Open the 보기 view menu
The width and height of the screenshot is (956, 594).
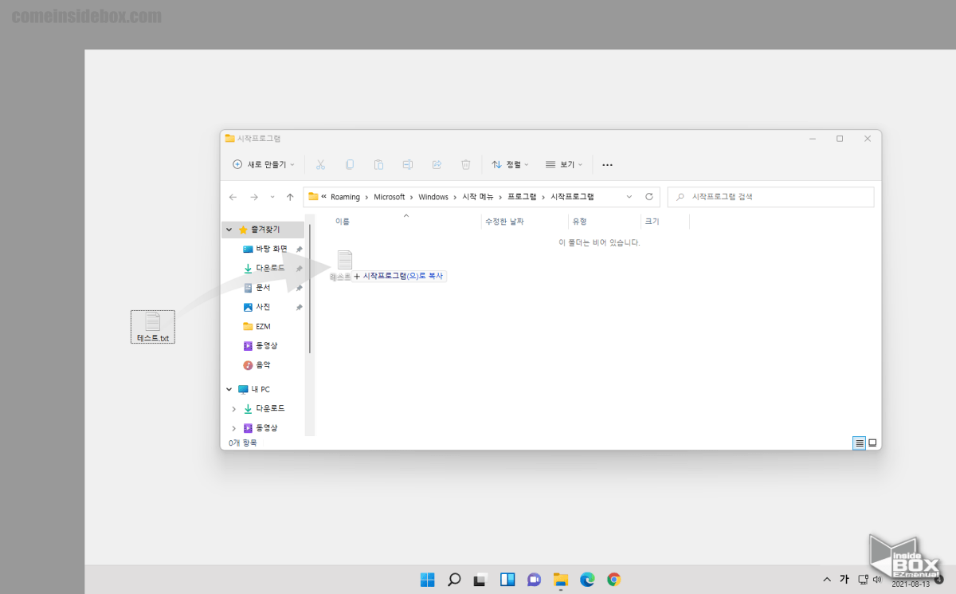click(564, 164)
